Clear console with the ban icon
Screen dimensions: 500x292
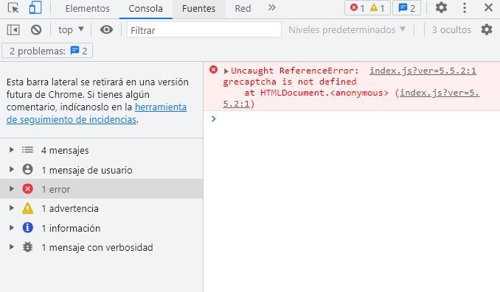pos(36,30)
